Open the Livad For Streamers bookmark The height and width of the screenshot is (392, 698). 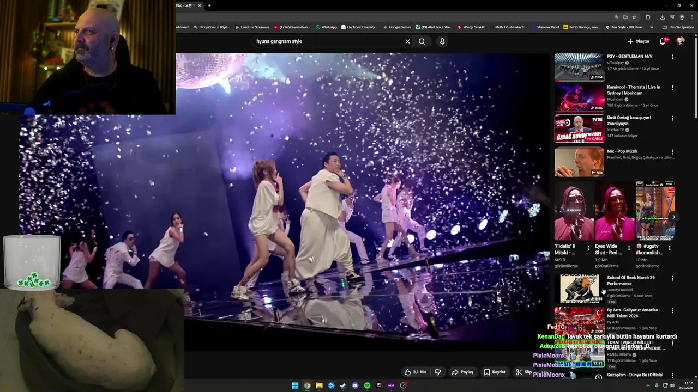point(252,27)
